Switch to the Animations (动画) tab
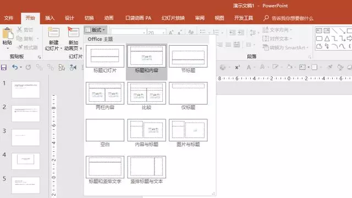The width and height of the screenshot is (352, 198). [x=109, y=18]
